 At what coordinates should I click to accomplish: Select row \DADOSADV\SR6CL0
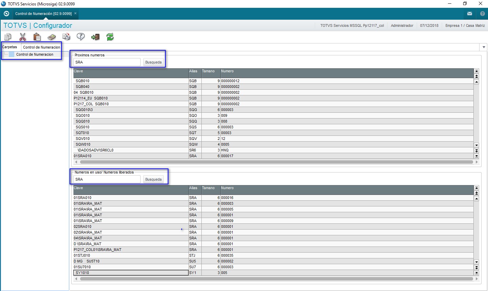(273, 150)
